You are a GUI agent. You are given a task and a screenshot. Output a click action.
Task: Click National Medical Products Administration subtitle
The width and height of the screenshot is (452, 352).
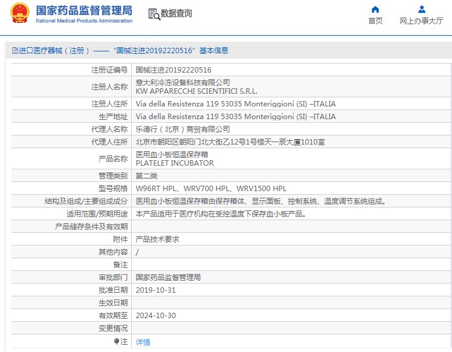coord(84,21)
